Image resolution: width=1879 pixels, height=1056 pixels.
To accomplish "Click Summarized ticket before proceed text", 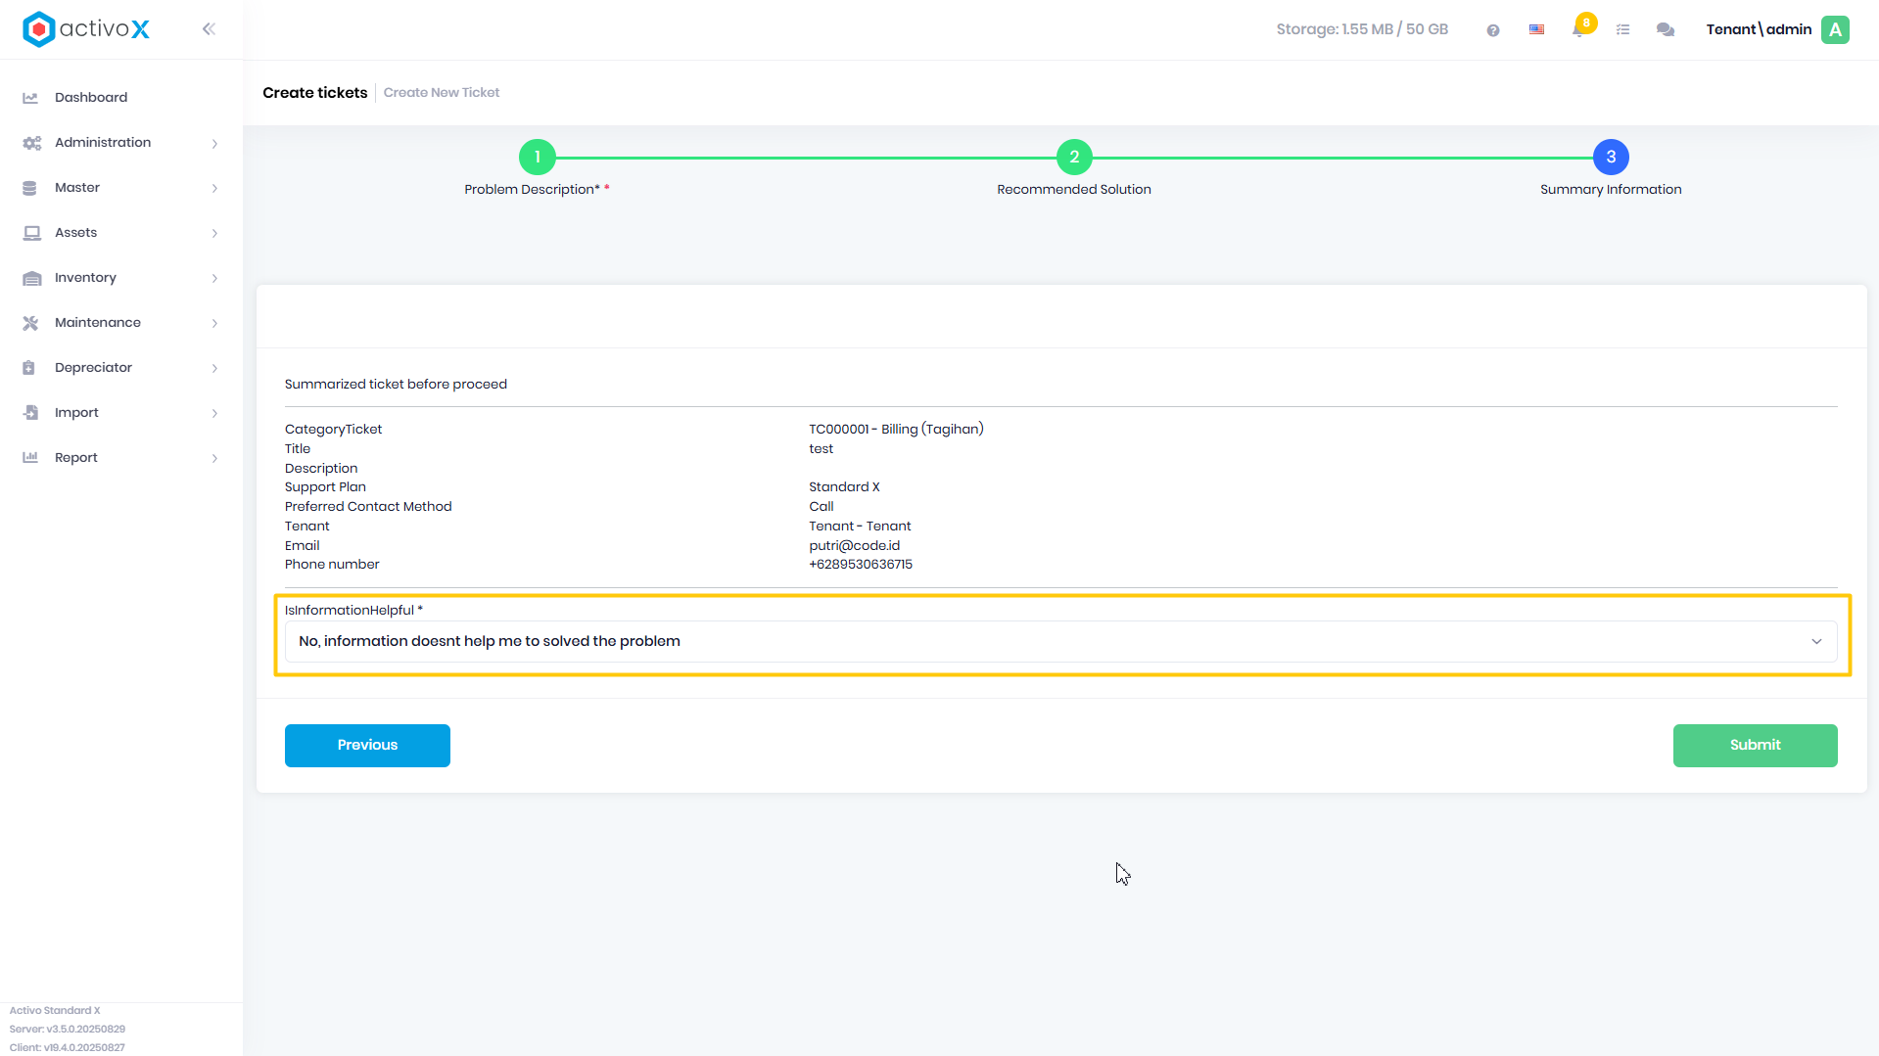I will (x=396, y=385).
